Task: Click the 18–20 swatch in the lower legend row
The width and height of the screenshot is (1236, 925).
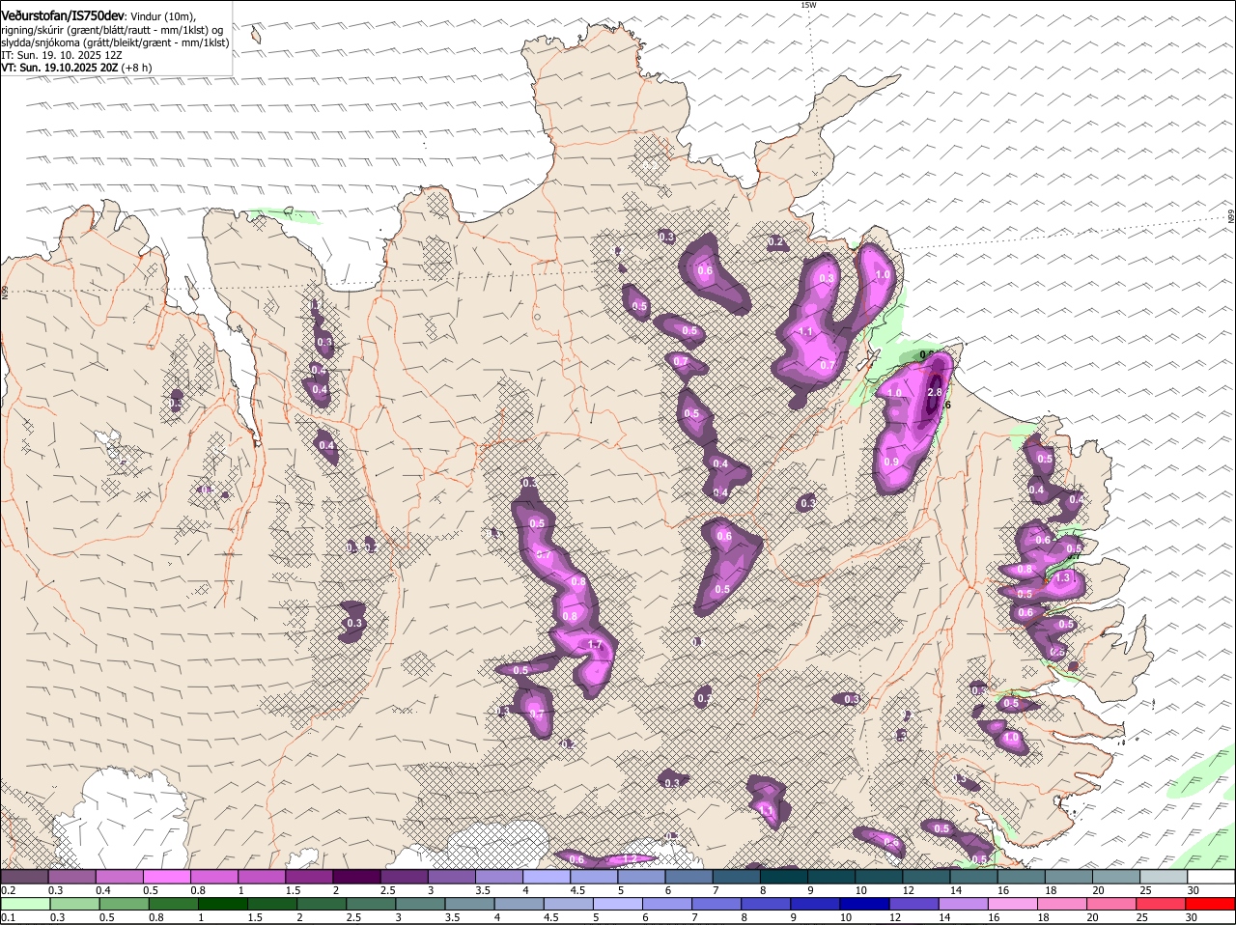Action: click(1062, 905)
